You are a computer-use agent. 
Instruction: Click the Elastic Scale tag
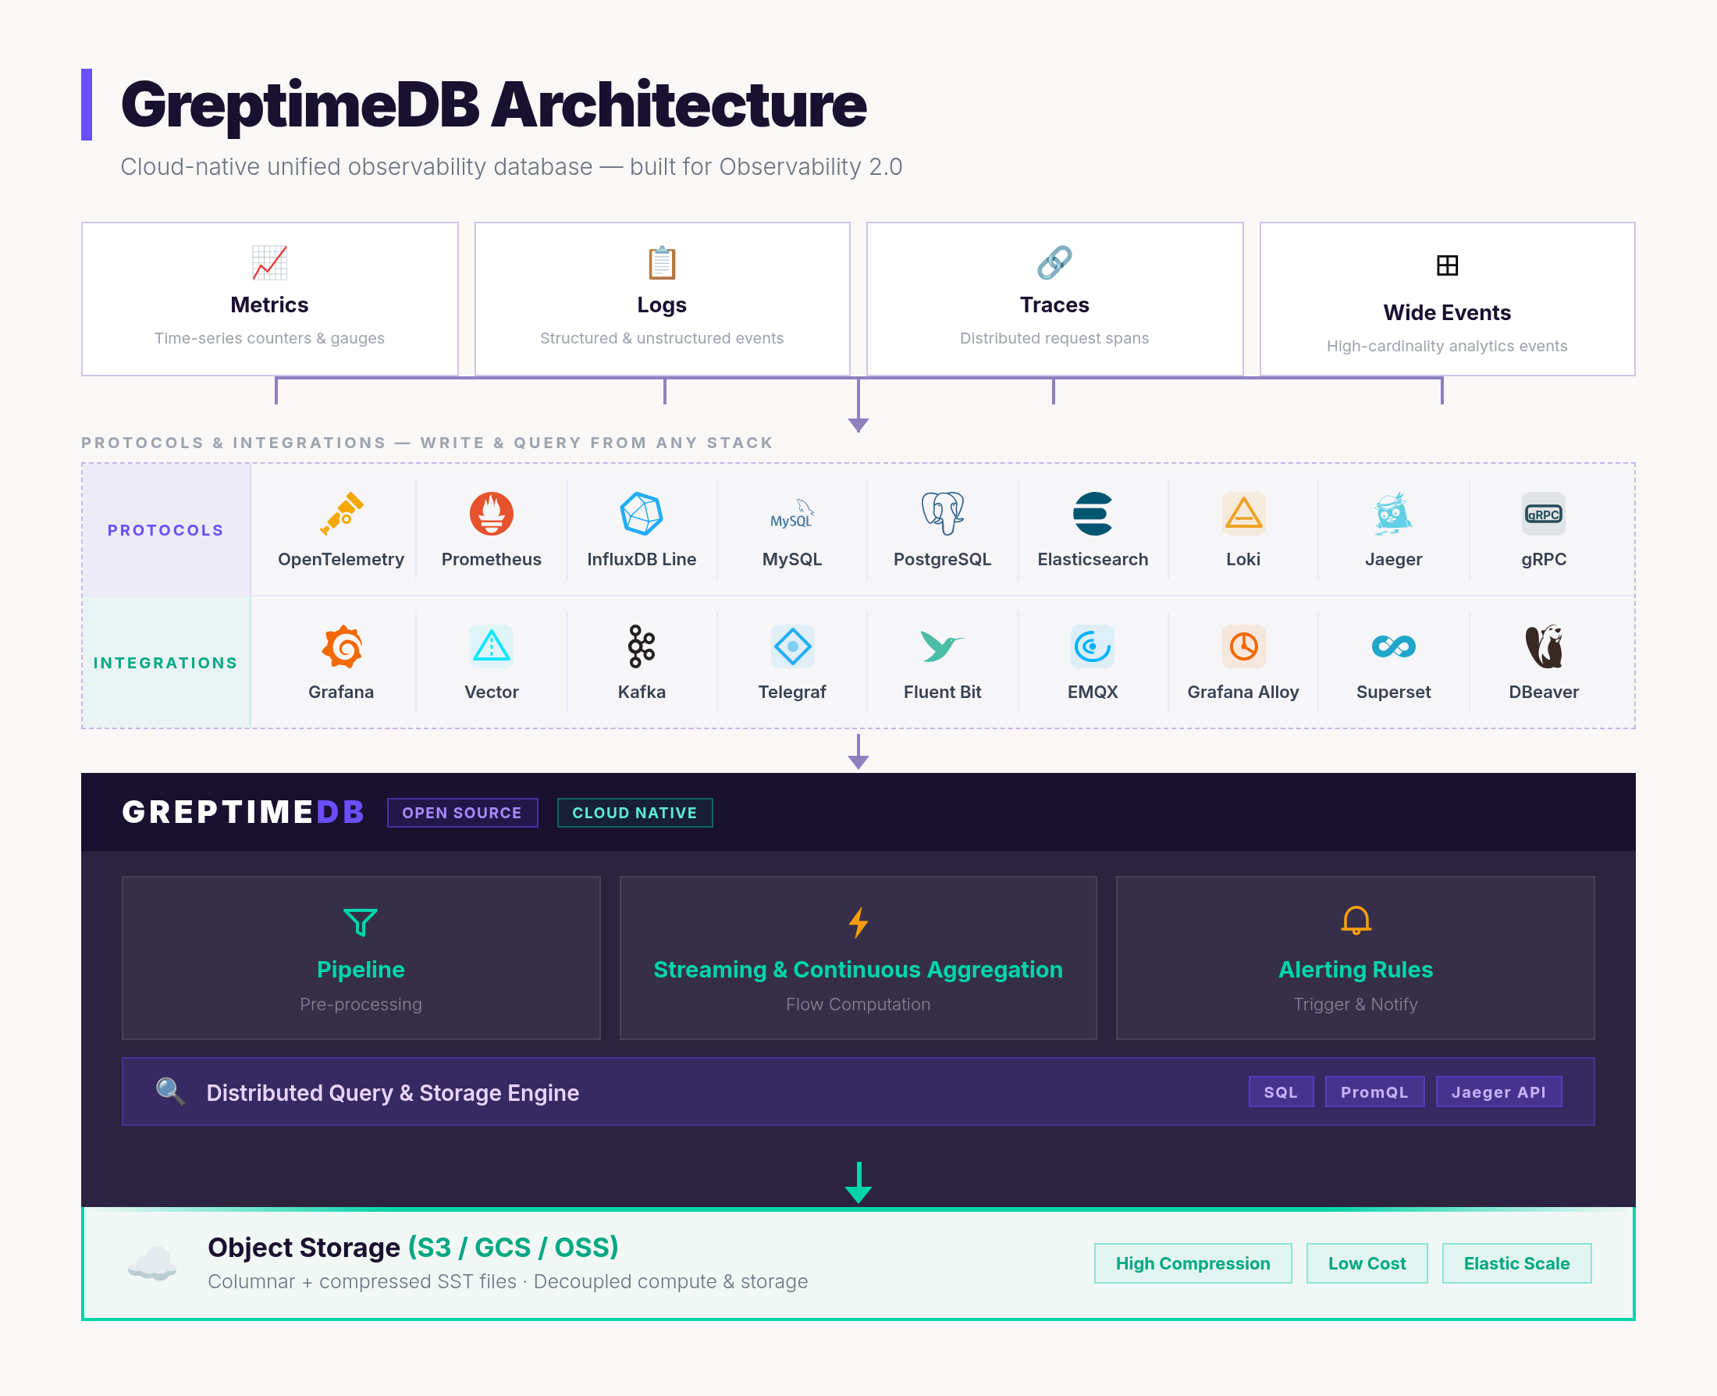click(x=1516, y=1262)
